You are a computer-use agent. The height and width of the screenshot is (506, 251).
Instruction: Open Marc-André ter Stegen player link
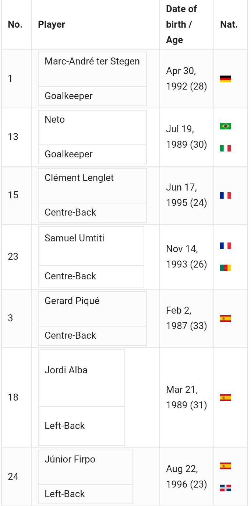point(92,61)
